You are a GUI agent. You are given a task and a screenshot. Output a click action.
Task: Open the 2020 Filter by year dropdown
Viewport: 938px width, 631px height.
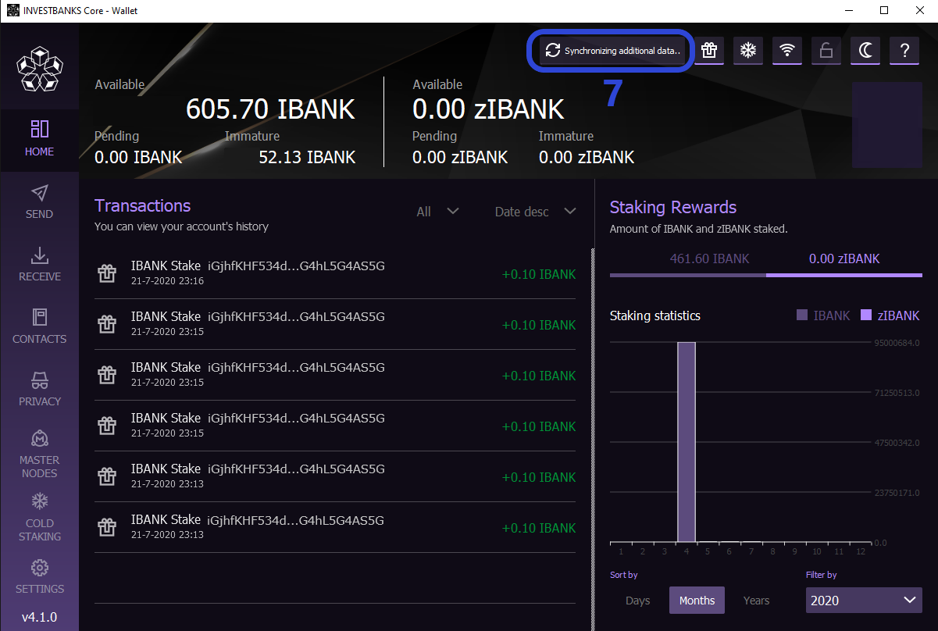pos(864,600)
